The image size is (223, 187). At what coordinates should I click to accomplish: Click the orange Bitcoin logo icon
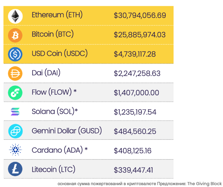pos(15,35)
